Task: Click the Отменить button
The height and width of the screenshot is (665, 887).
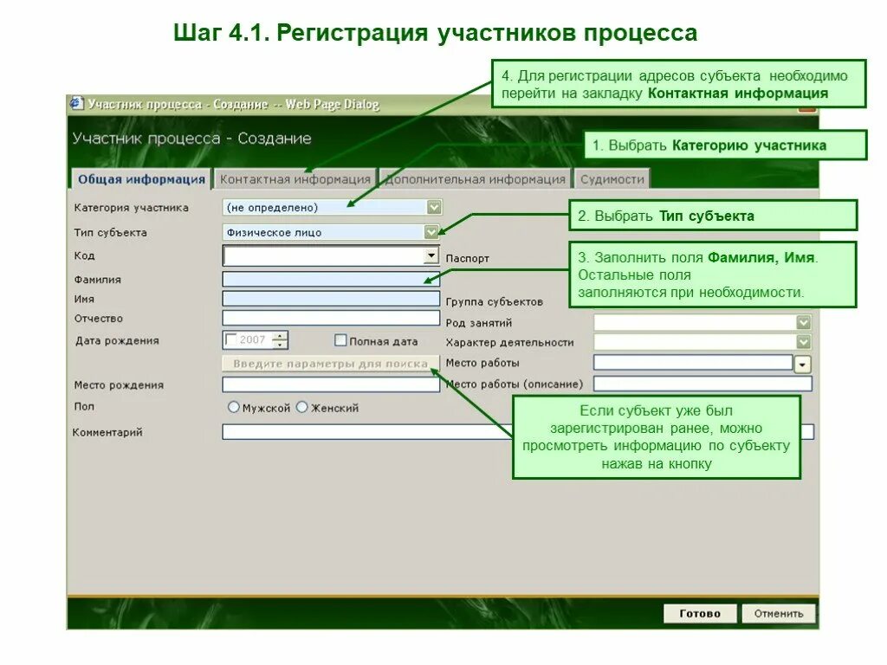Action: 779,614
